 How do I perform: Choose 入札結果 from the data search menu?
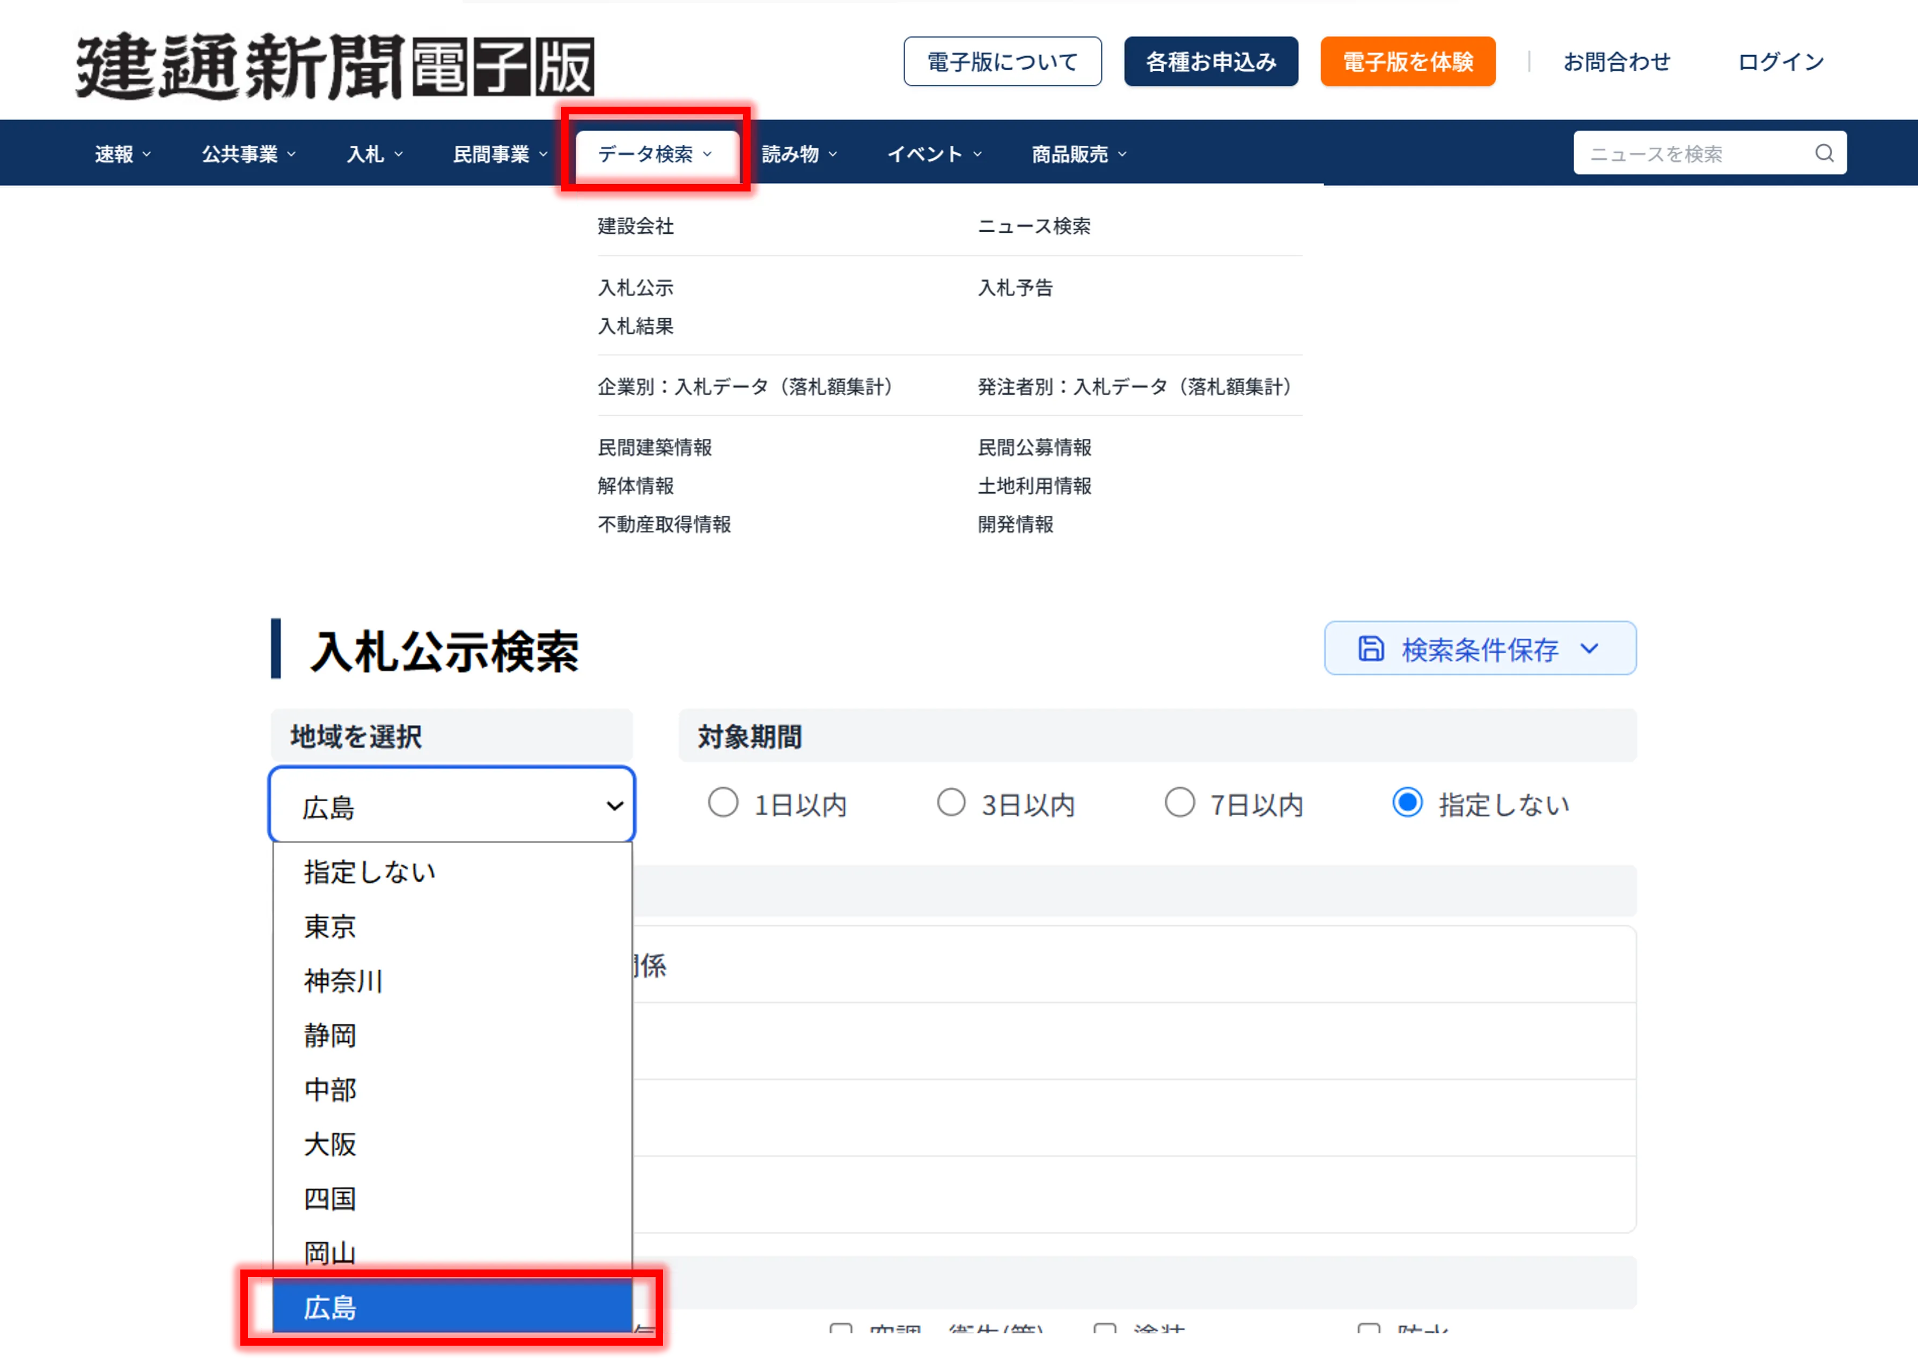636,326
